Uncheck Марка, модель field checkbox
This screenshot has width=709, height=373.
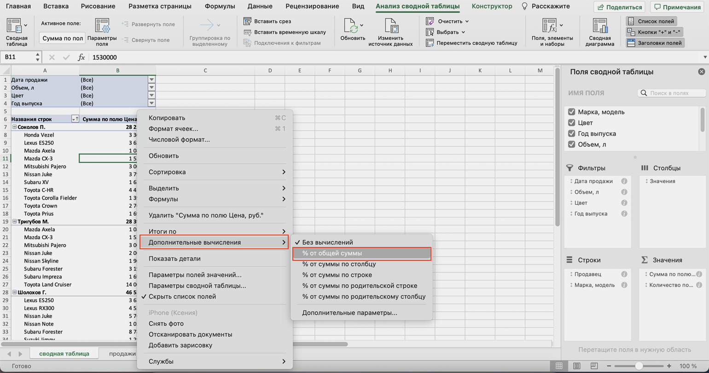pos(572,112)
